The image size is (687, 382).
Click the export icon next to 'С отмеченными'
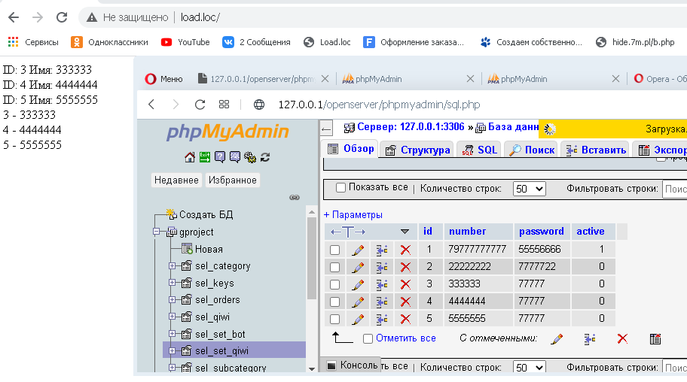point(655,339)
